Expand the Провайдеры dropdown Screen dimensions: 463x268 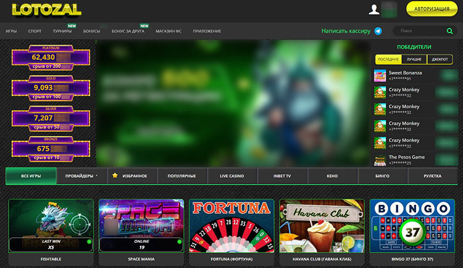[x=81, y=176]
